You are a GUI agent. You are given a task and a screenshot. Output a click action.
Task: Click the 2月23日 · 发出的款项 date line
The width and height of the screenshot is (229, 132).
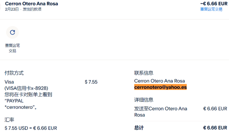pyautogui.click(x=23, y=9)
